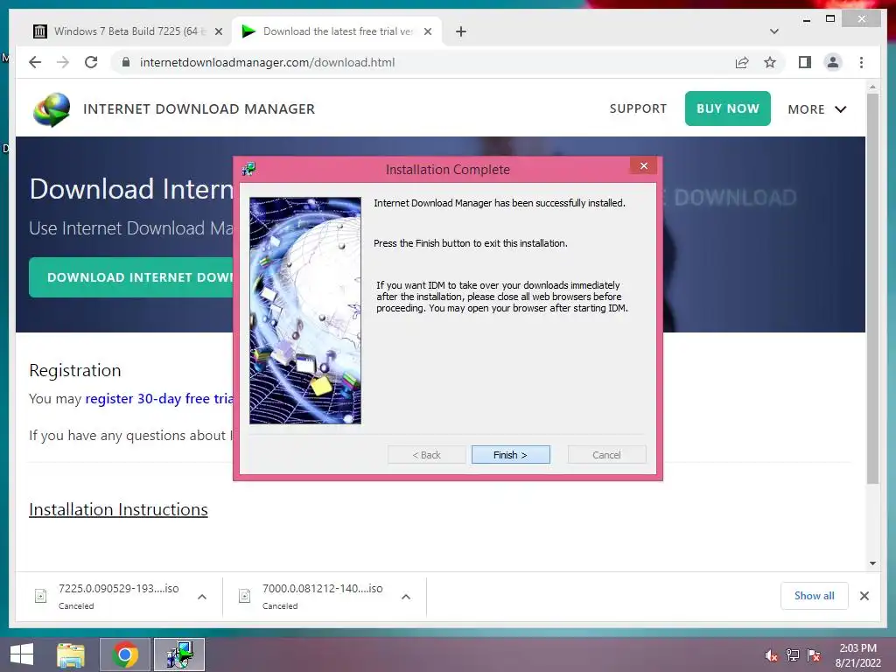896x672 pixels.
Task: Click the Back button in the installer dialog
Action: [426, 455]
